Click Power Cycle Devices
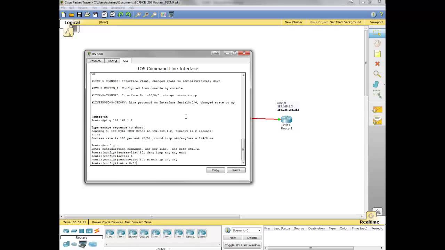The height and width of the screenshot is (250, 445). click(107, 222)
